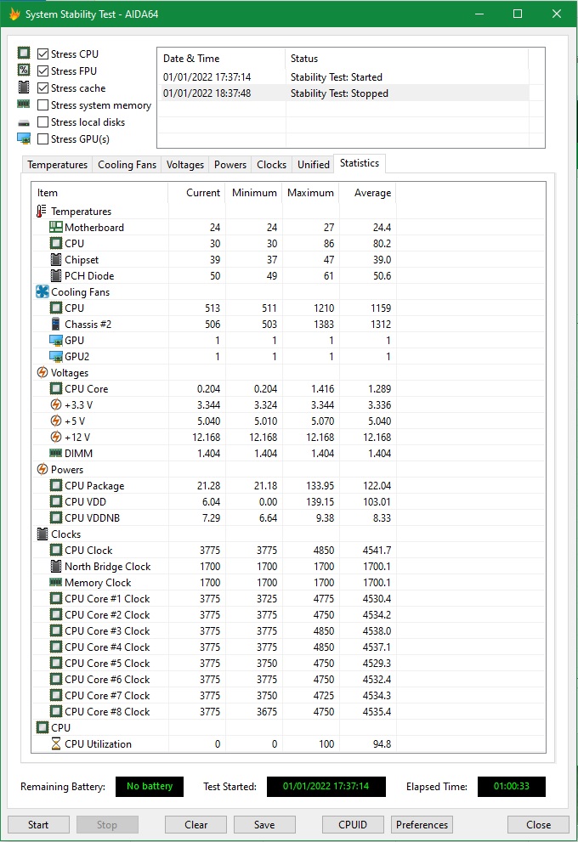Viewport: 578px width, 842px height.
Task: Click the Elapsed Time display 01:00:33
Action: pyautogui.click(x=512, y=786)
